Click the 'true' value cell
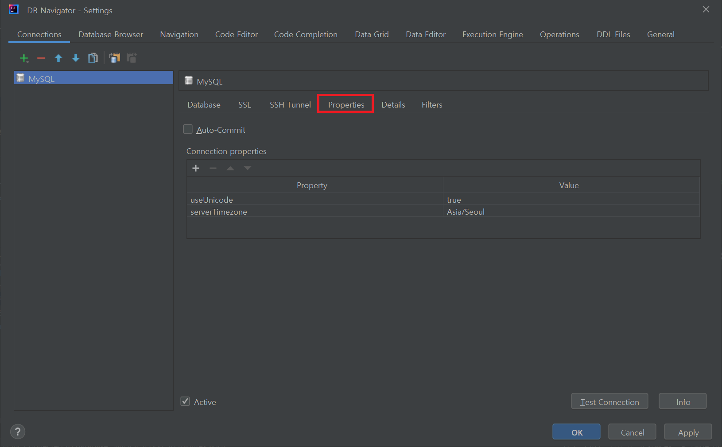The height and width of the screenshot is (447, 722). (571, 200)
